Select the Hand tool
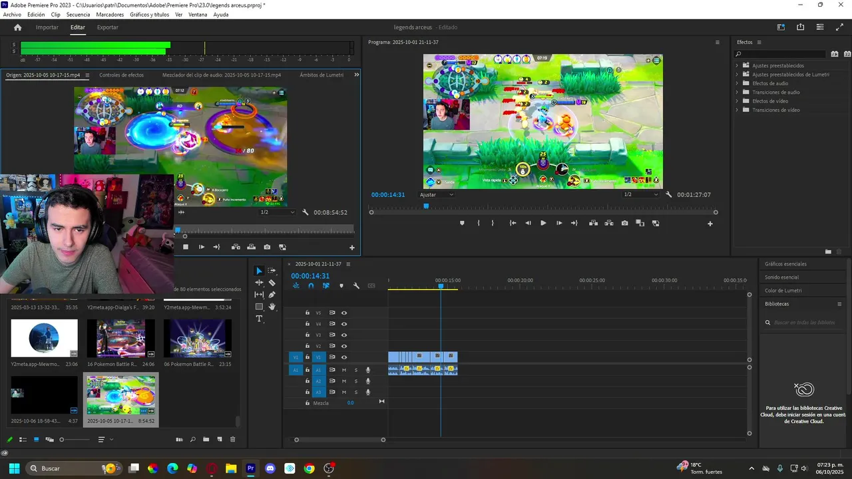The width and height of the screenshot is (852, 479). click(x=272, y=307)
